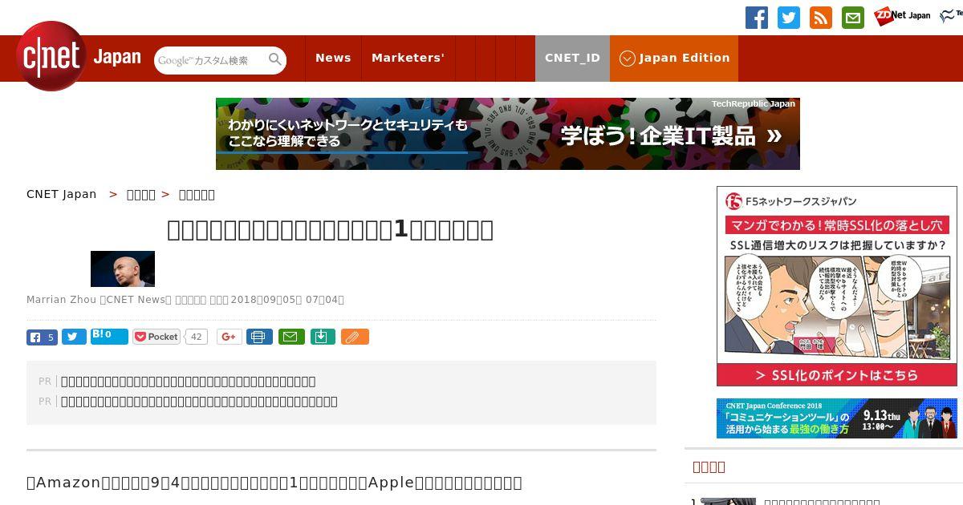
Task: Open the Twitter icon in top bar
Action: pos(789,18)
